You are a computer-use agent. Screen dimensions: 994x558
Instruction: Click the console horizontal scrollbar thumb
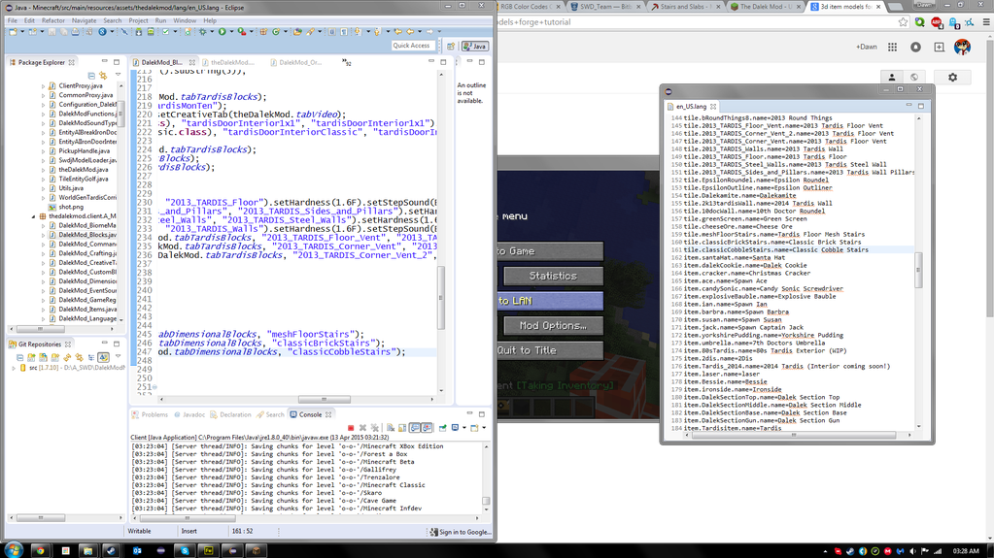click(x=187, y=518)
